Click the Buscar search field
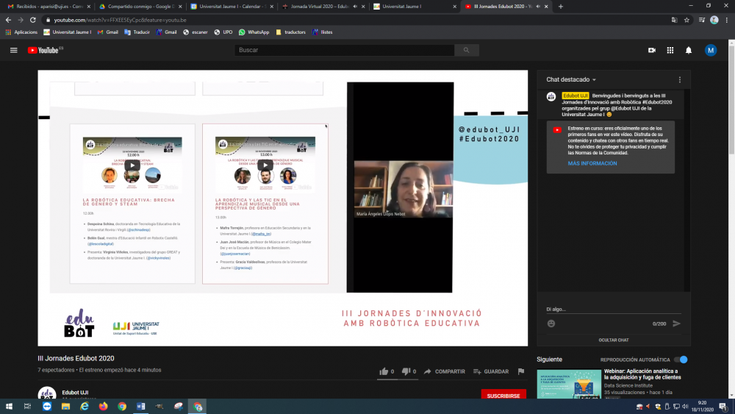This screenshot has height=414, width=735. click(x=345, y=50)
